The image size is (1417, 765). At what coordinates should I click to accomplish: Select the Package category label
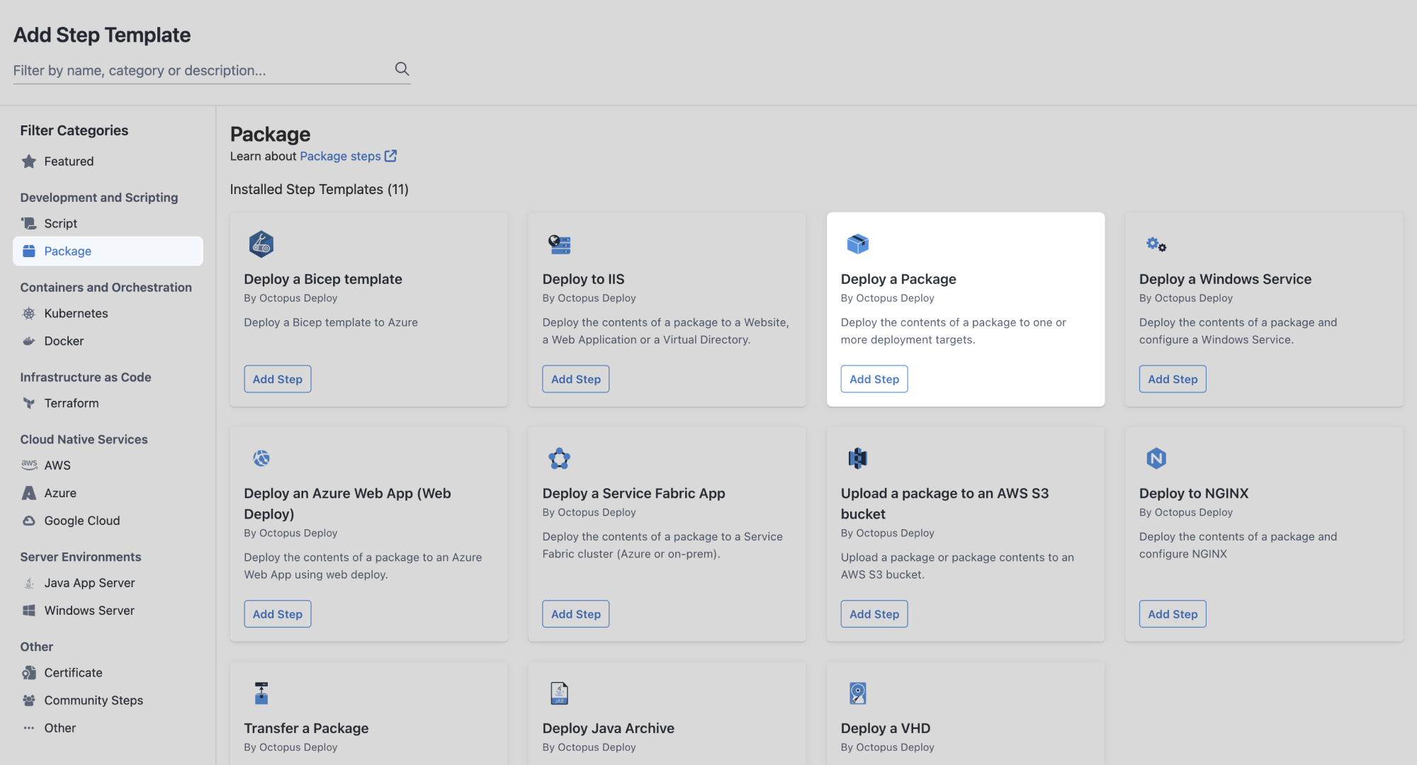[x=68, y=251]
